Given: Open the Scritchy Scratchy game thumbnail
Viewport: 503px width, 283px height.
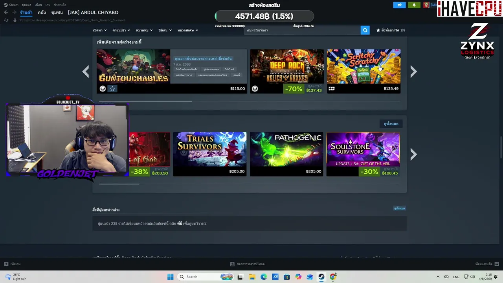Looking at the screenshot, I should (364, 66).
